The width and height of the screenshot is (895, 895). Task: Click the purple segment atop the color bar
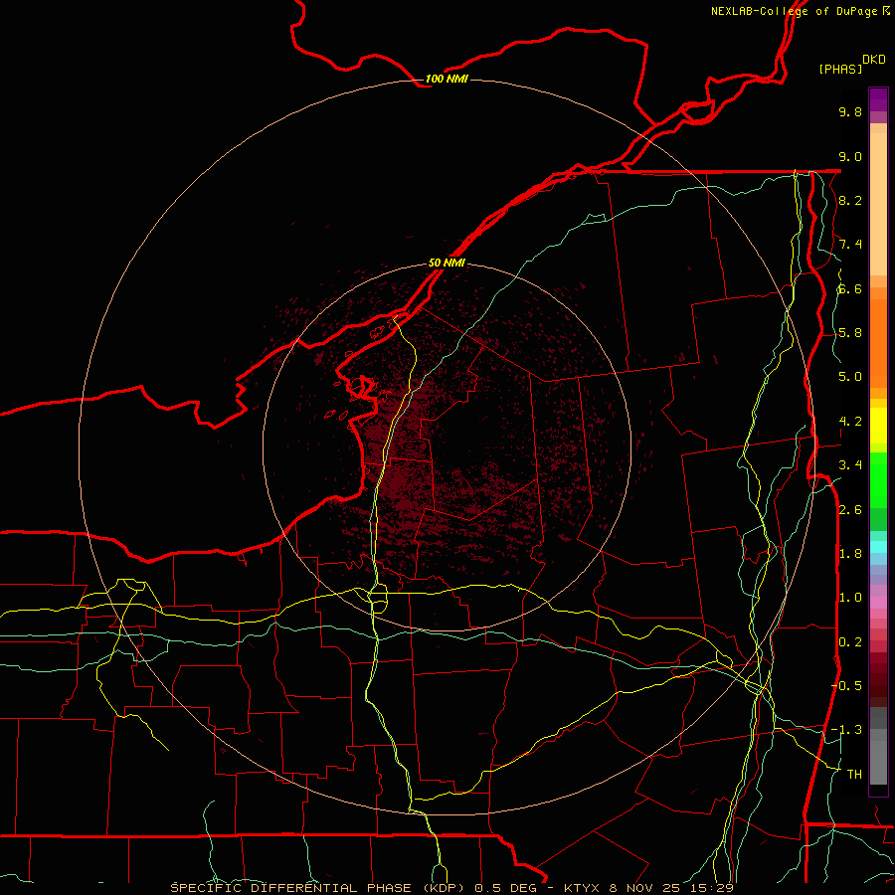(x=878, y=99)
